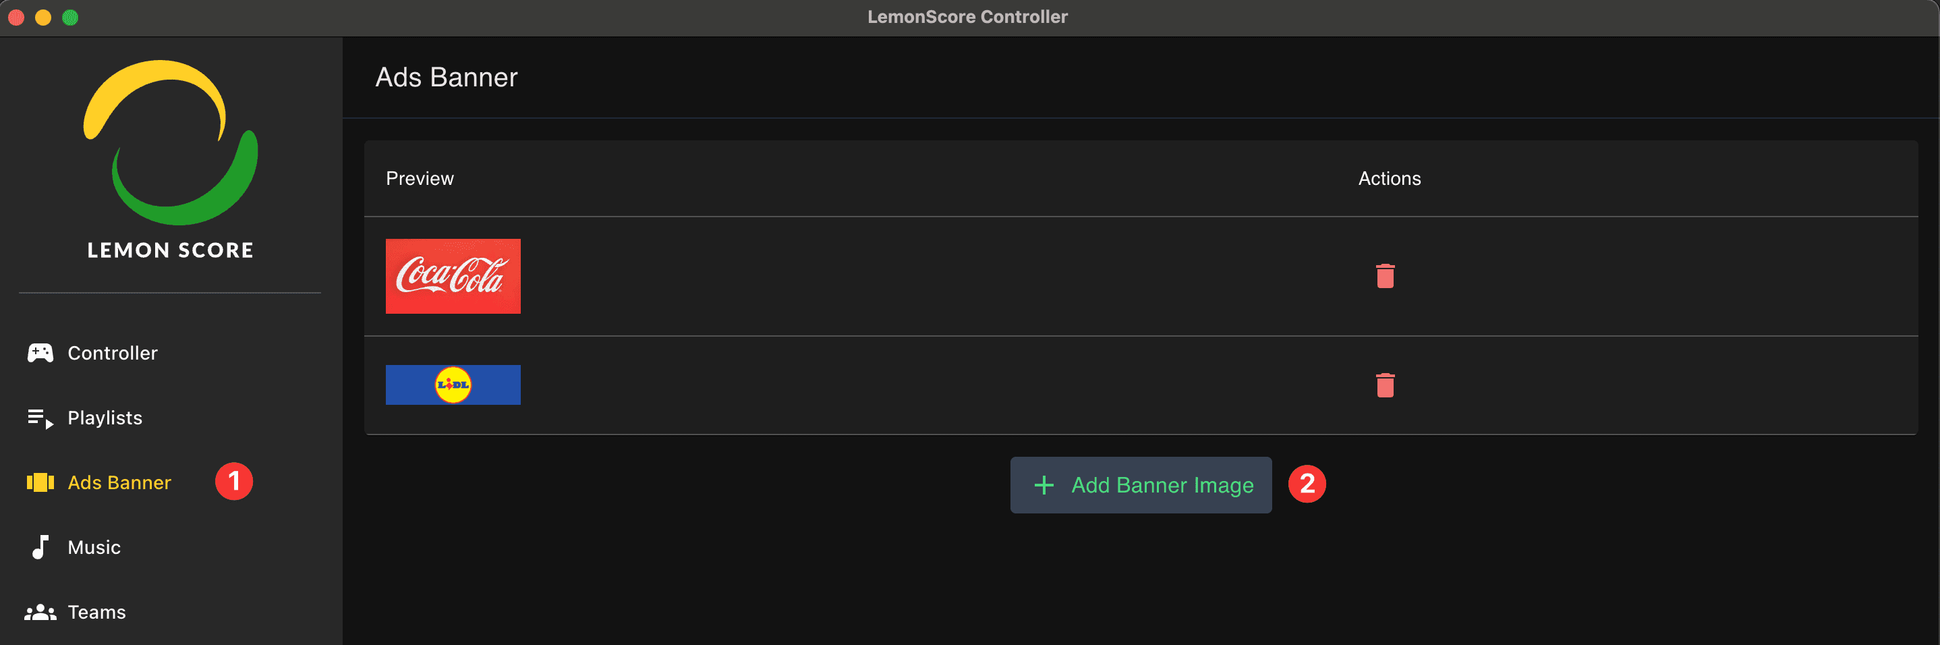Select the Lidl banner preview

click(x=453, y=385)
